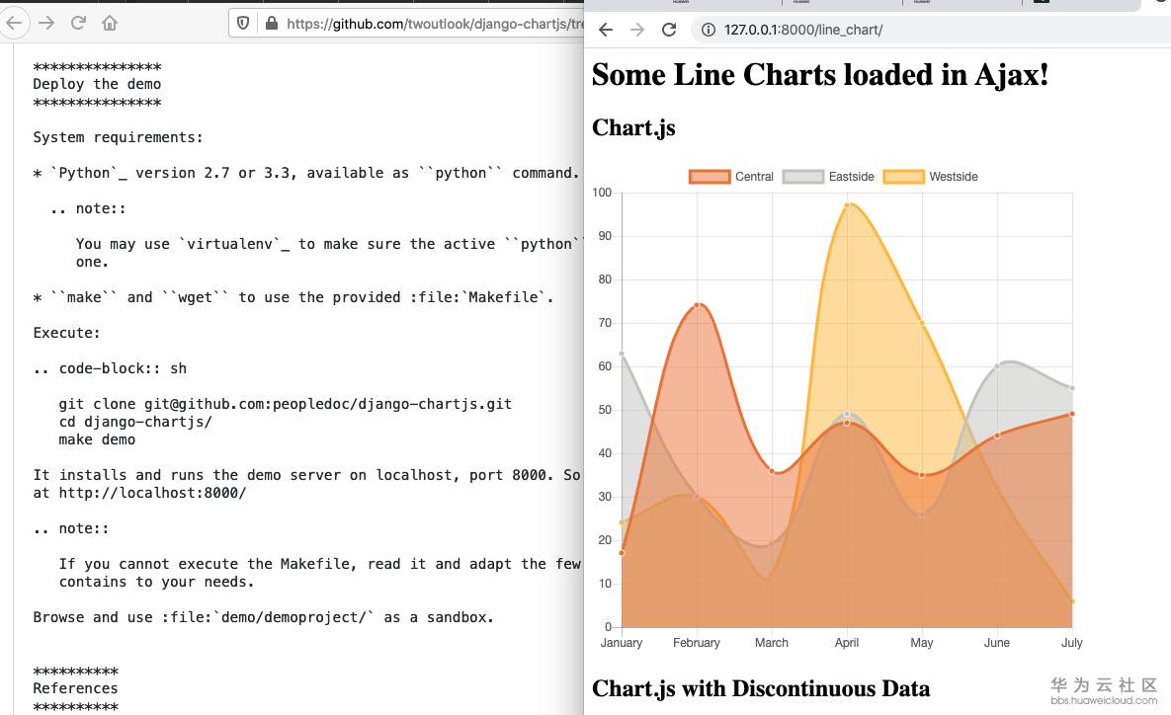The height and width of the screenshot is (715, 1171).
Task: Go back in the Chrome window
Action: click(x=606, y=30)
